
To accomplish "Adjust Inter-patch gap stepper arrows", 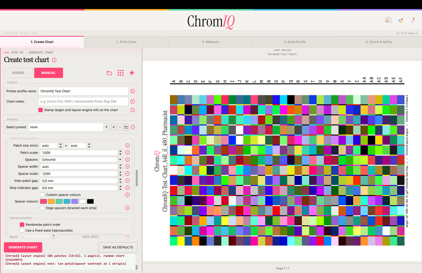I will pyautogui.click(x=121, y=180).
